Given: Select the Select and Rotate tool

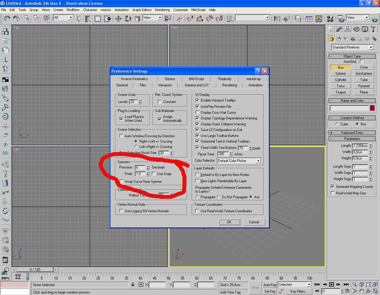Looking at the screenshot, I should (128, 19).
